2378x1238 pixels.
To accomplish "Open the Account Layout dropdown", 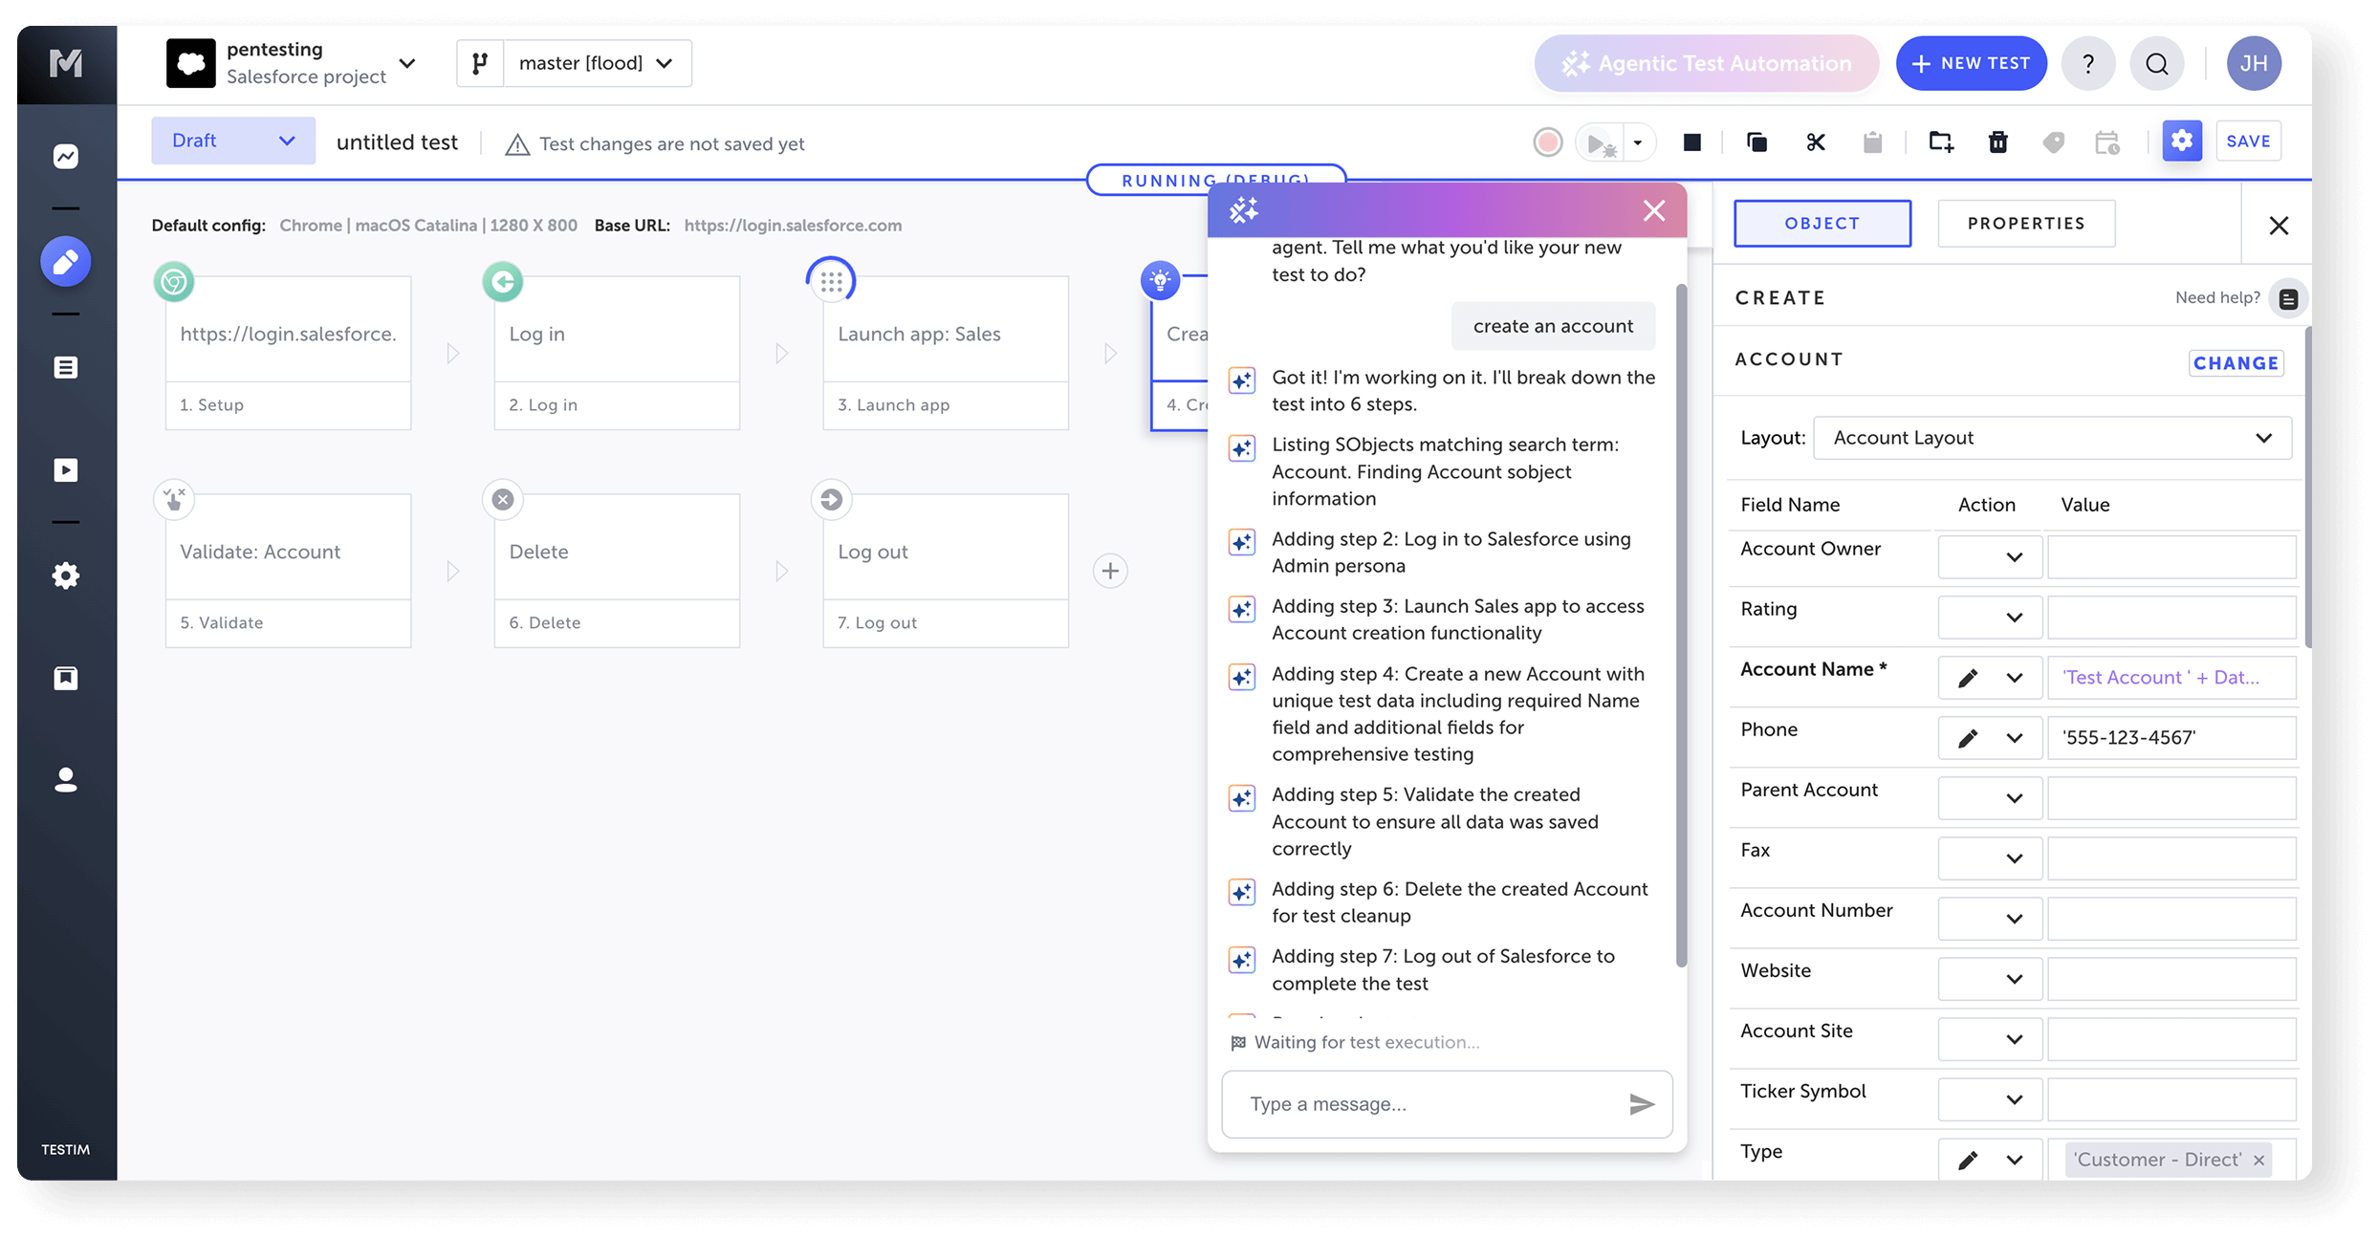I will pyautogui.click(x=2051, y=438).
